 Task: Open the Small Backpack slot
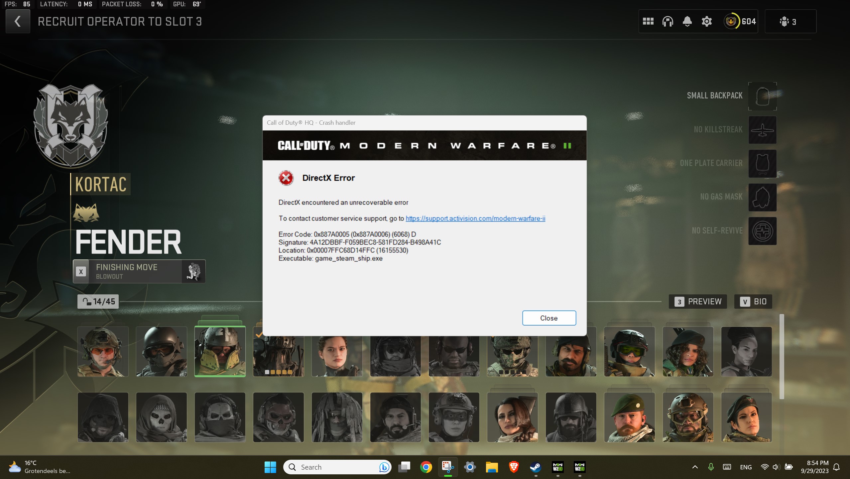pyautogui.click(x=762, y=96)
